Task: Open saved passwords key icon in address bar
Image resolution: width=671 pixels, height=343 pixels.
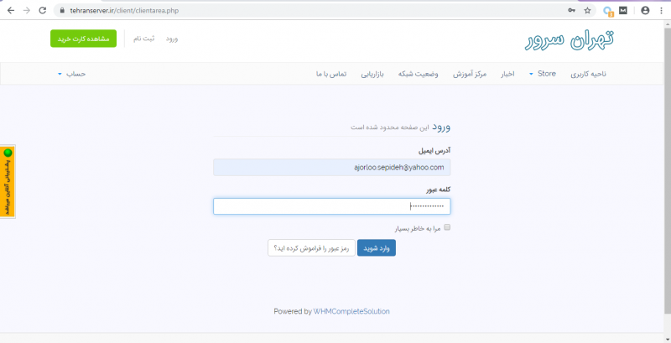Action: tap(571, 11)
